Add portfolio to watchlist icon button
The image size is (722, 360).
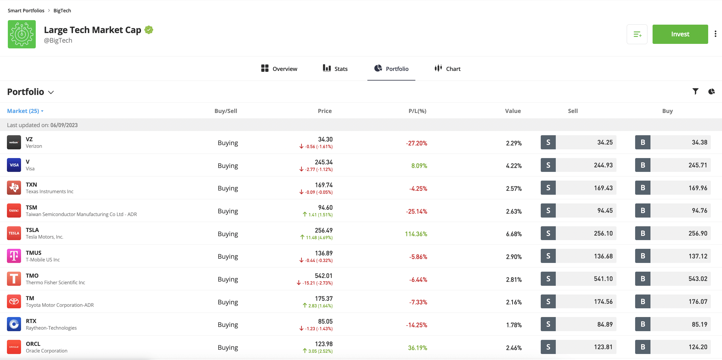tap(637, 34)
